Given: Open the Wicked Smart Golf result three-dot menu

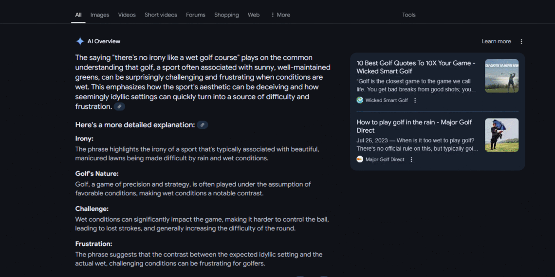Looking at the screenshot, I should pos(415,100).
